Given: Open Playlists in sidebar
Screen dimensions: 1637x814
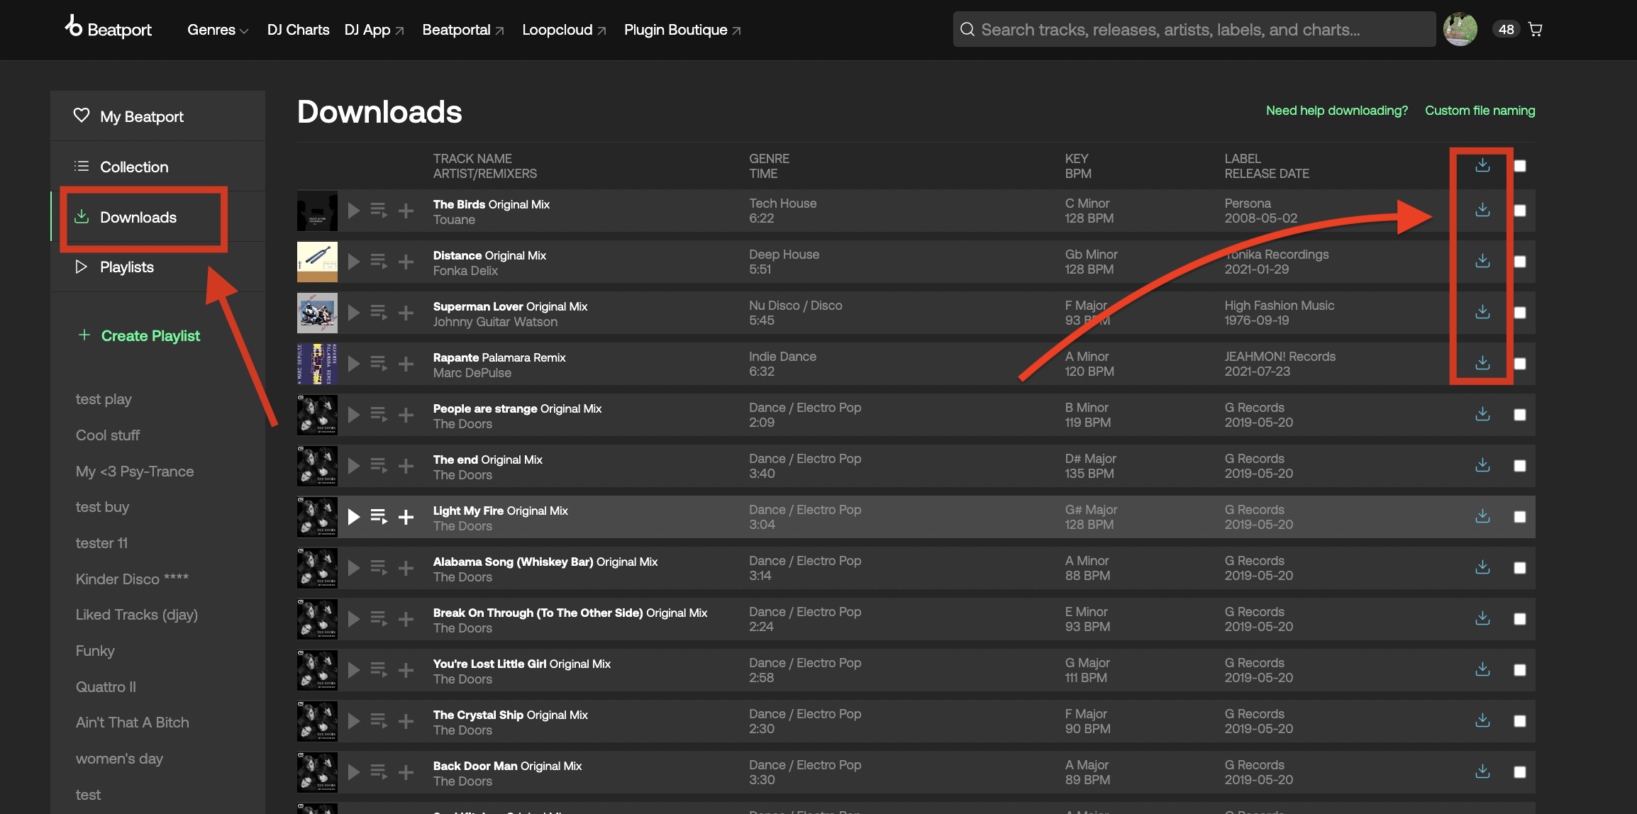Looking at the screenshot, I should [157, 267].
